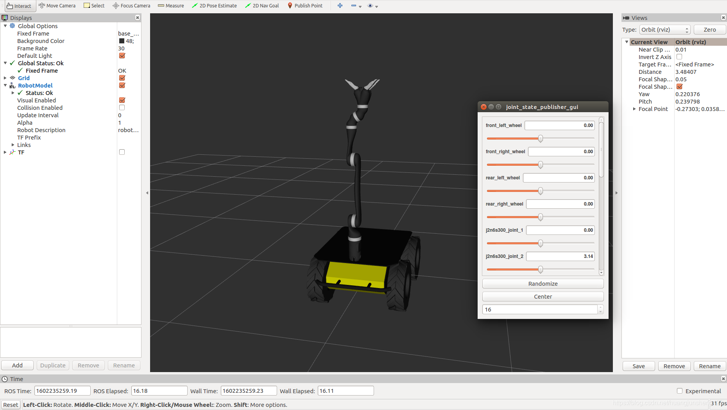Viewport: 727px width, 410px height.
Task: Select the Publish Point tool
Action: tap(305, 6)
